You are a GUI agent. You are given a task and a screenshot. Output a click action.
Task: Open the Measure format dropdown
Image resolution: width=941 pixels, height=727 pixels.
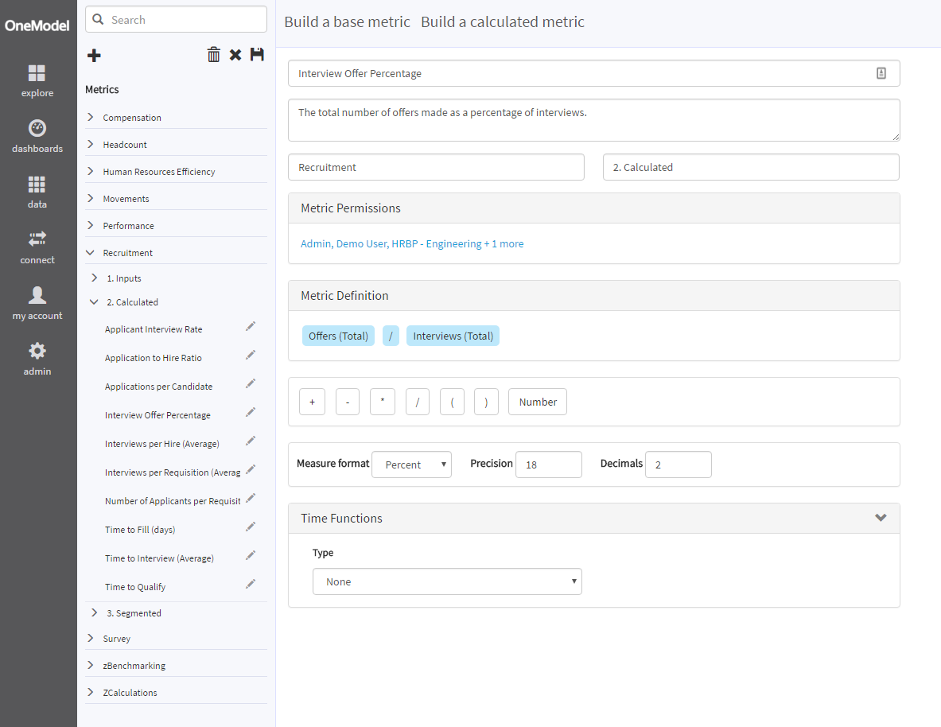coord(411,465)
